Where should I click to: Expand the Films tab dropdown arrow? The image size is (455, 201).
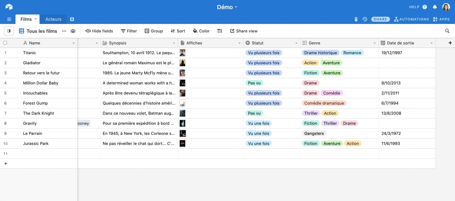(36, 19)
